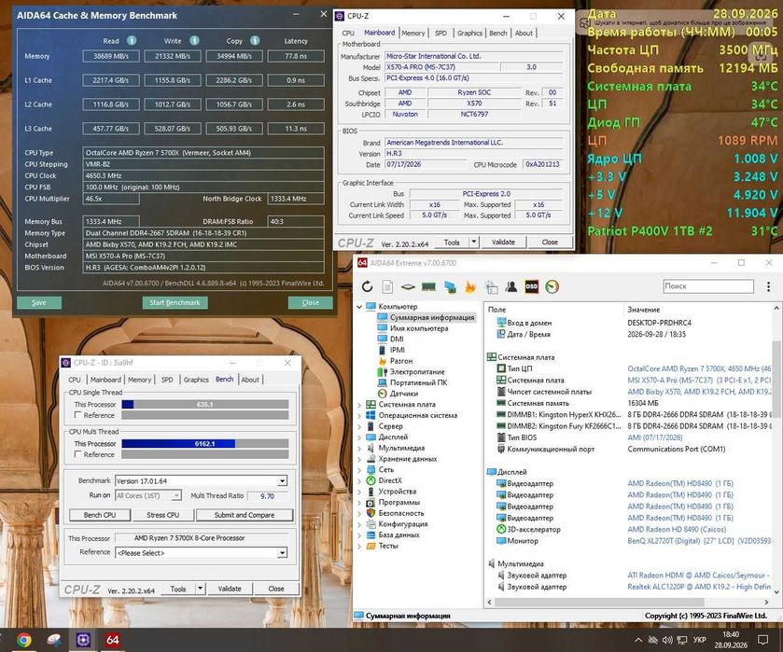This screenshot has height=652, width=783.
Task: Expand the Системная плата tree node
Action: [x=359, y=405]
